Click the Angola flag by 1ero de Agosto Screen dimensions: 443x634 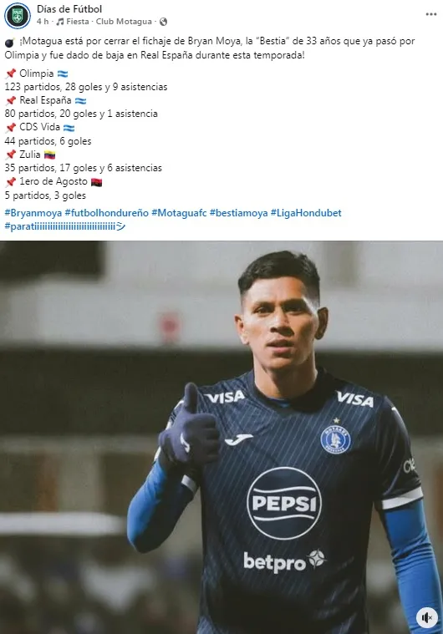point(97,182)
